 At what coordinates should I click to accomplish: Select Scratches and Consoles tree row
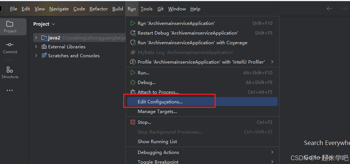pos(79,55)
